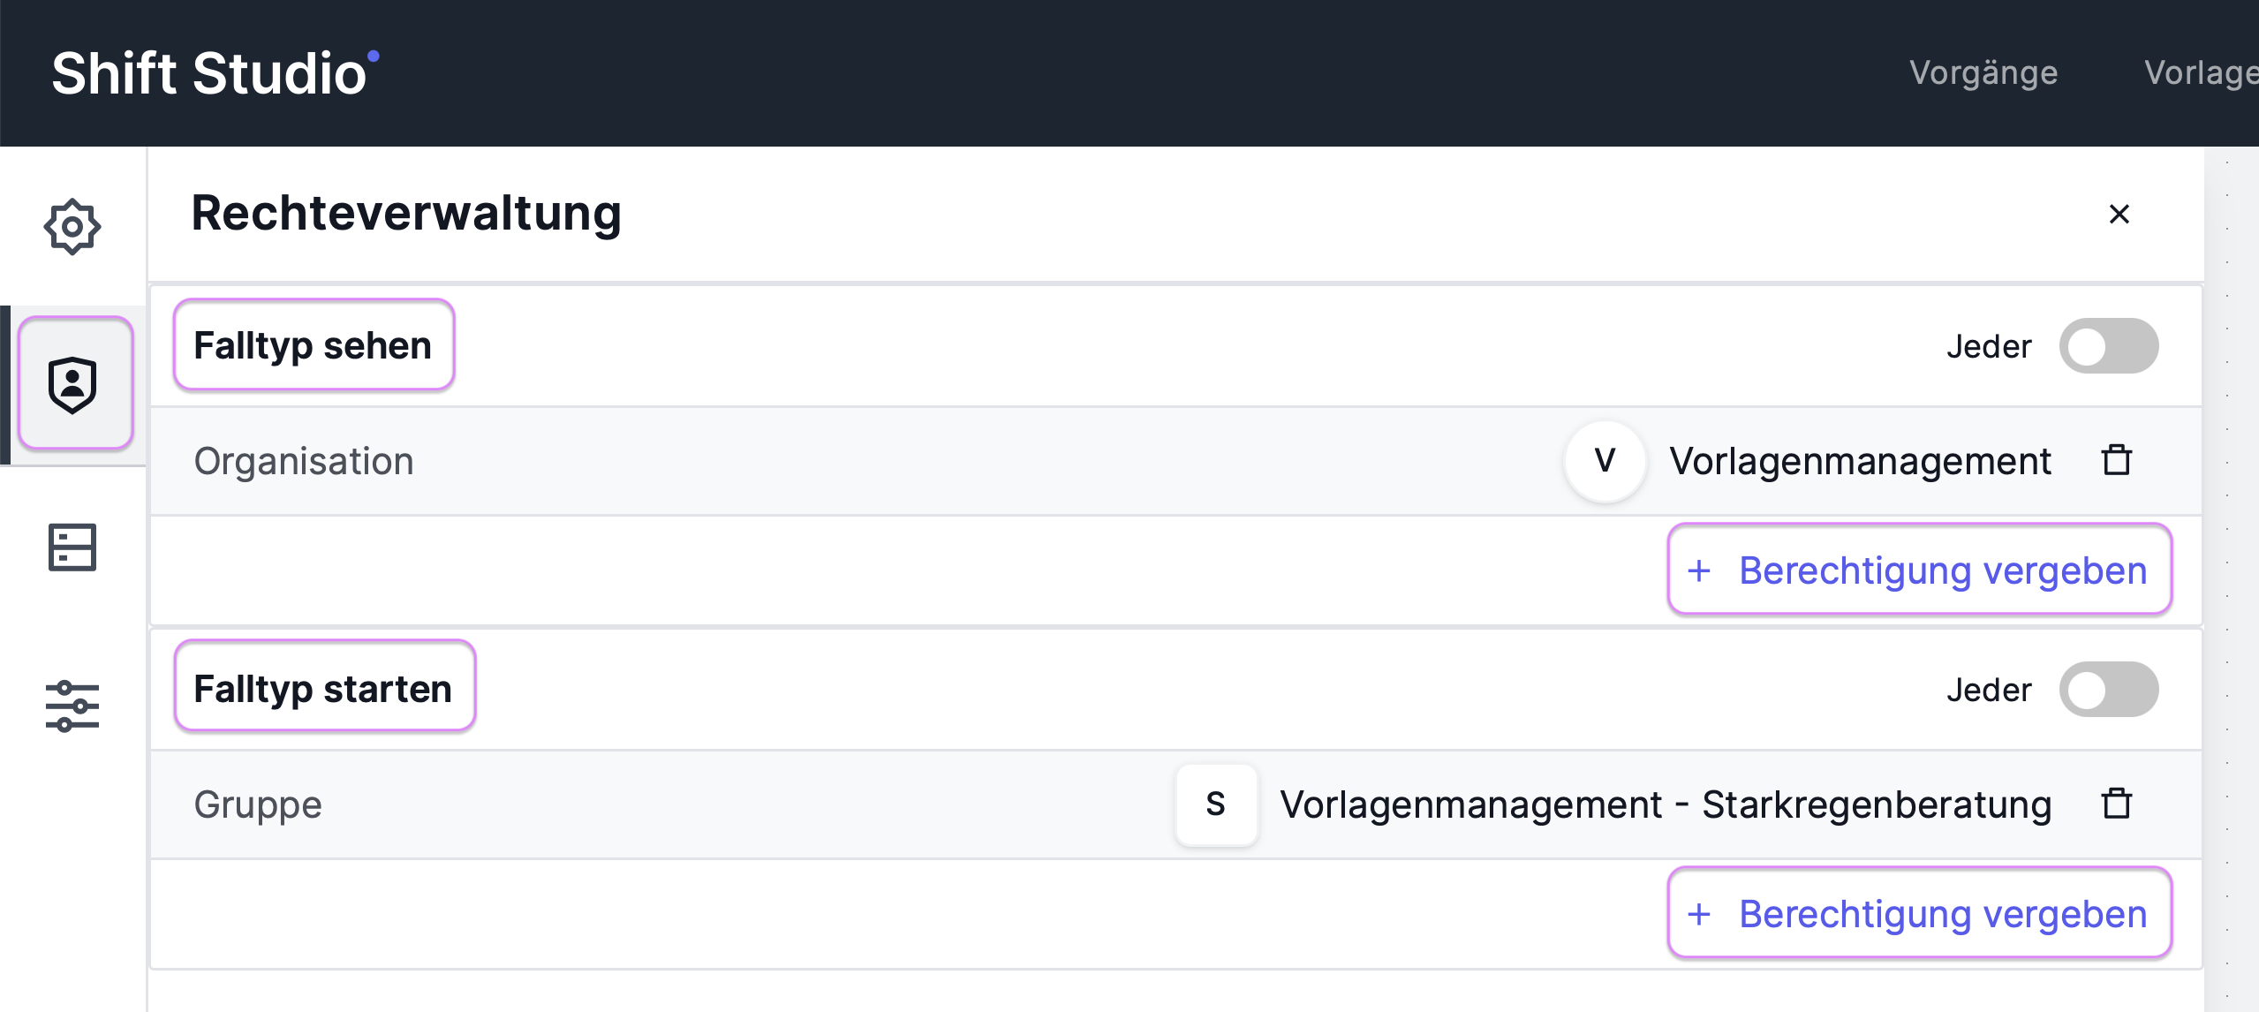Enable Jeder toggle for Falltyp starten
Screen dimensions: 2259x1012
point(2109,690)
